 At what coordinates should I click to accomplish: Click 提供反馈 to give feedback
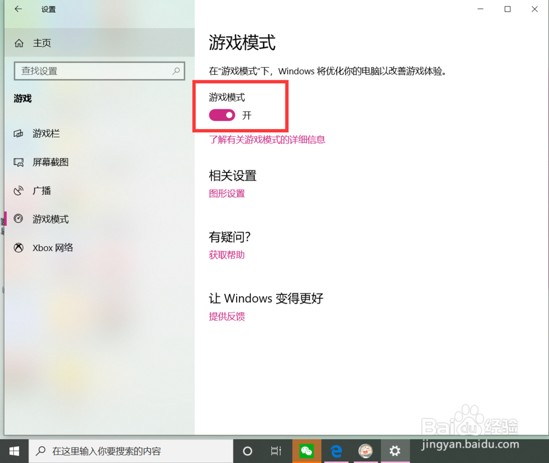point(227,316)
